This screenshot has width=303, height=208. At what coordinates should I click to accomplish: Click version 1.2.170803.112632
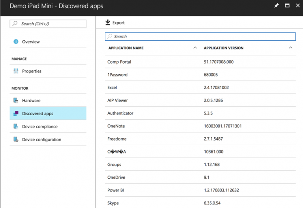(221, 190)
